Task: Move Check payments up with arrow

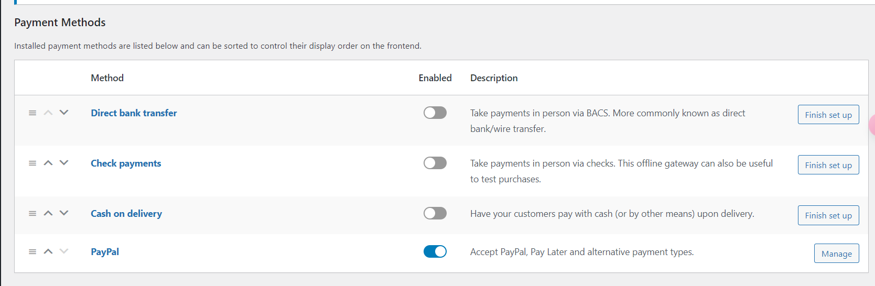Action: 48,163
